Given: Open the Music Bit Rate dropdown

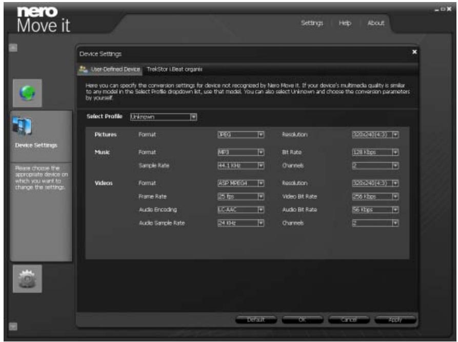Looking at the screenshot, I should coord(375,152).
